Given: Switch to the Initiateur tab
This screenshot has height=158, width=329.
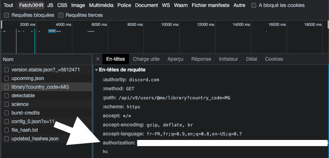Looking at the screenshot, I should [x=229, y=59].
